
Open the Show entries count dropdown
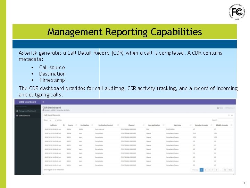coord(52,120)
